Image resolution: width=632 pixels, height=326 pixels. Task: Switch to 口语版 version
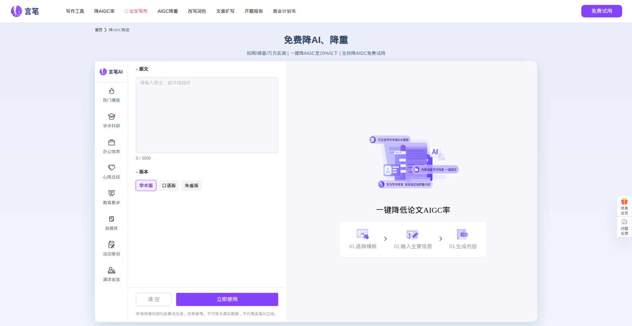tap(169, 185)
